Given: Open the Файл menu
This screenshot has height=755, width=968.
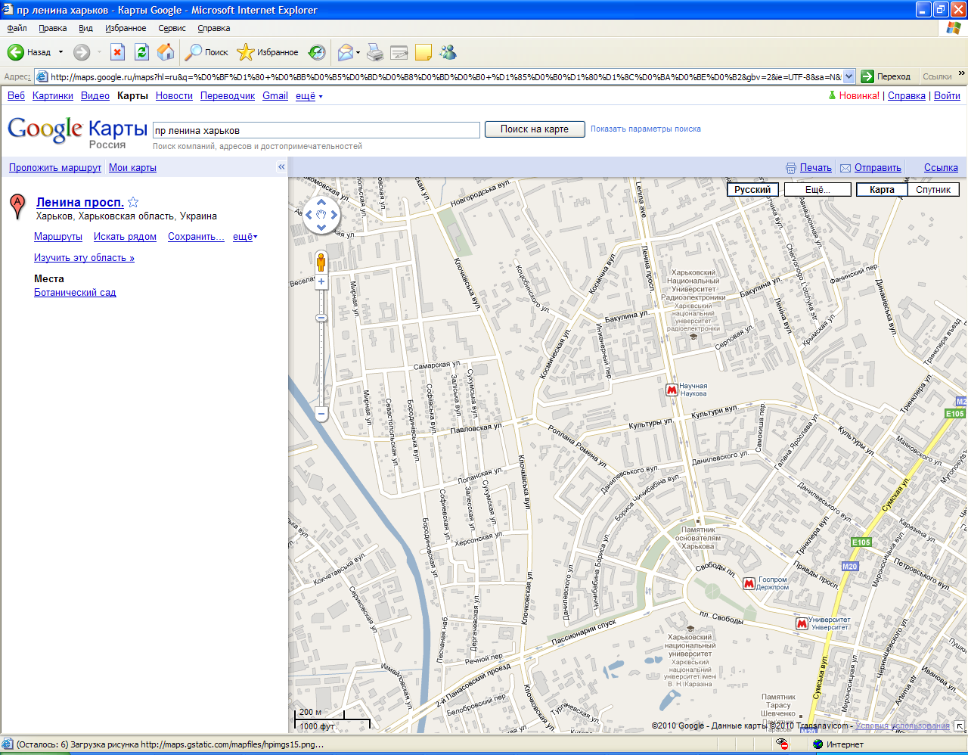Looking at the screenshot, I should (x=17, y=28).
